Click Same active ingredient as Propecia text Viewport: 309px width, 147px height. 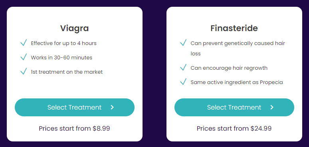click(237, 82)
